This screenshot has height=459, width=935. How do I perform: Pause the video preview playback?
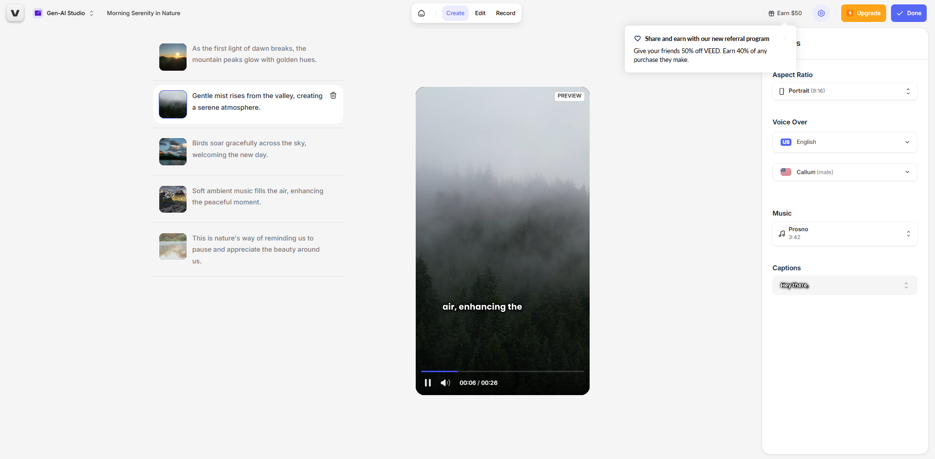click(427, 383)
